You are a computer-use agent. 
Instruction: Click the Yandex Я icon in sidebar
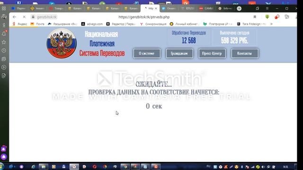(4, 25)
